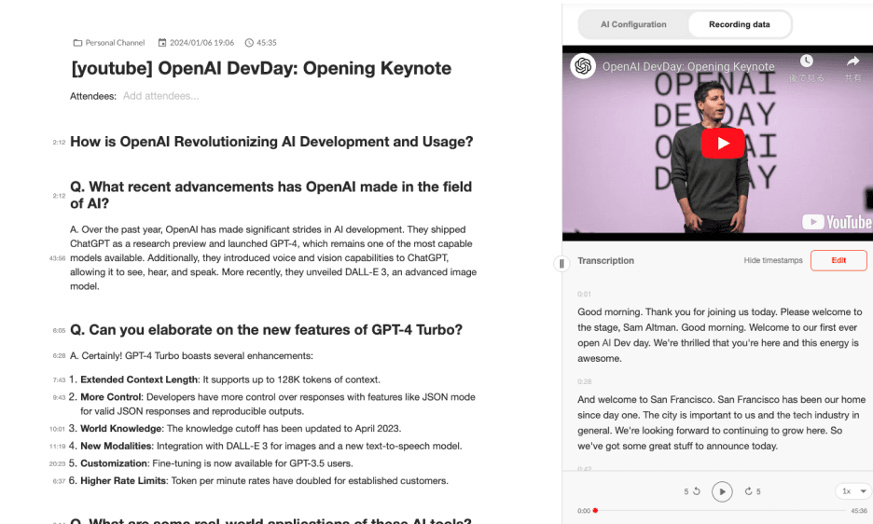The width and height of the screenshot is (873, 524).
Task: Jump to 6:28 timestamp beside 'Certainly!' answer
Action: 59,356
